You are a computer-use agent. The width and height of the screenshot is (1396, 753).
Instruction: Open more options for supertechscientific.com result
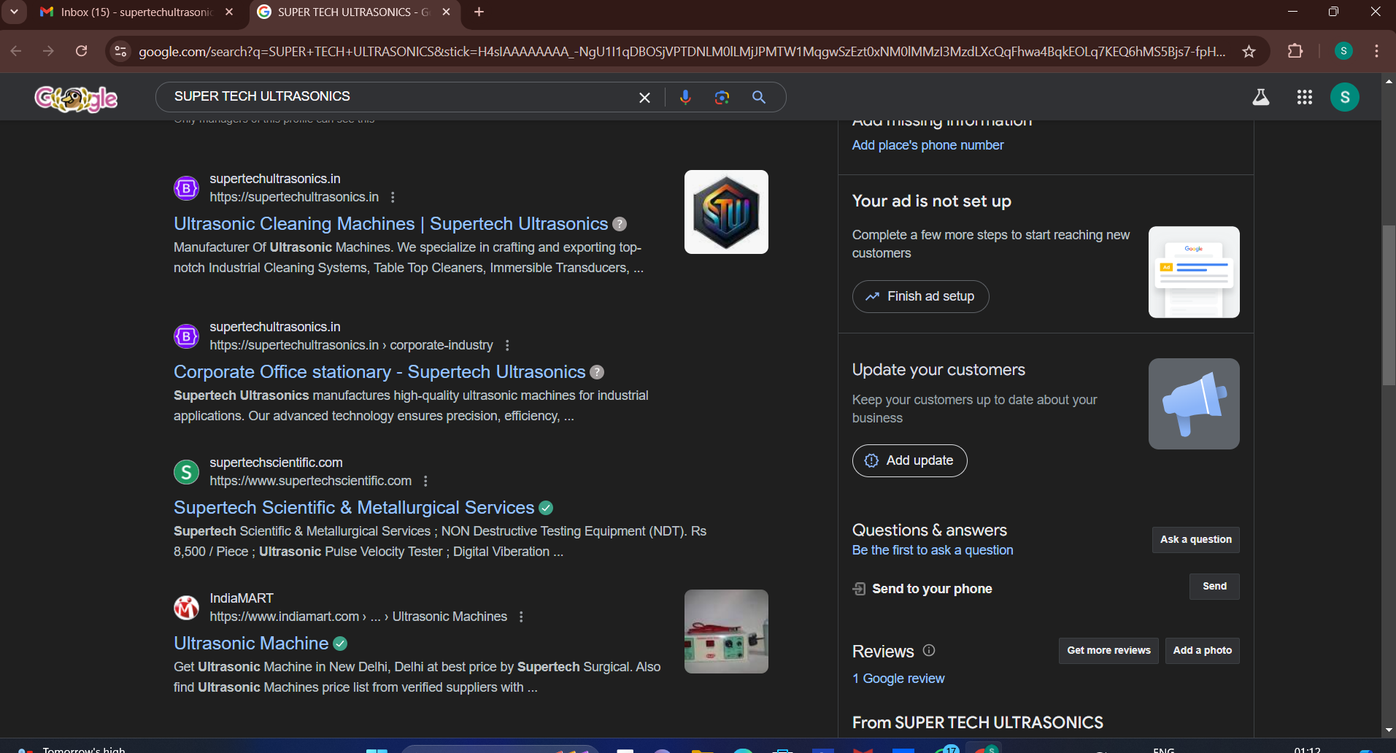pyautogui.click(x=425, y=481)
